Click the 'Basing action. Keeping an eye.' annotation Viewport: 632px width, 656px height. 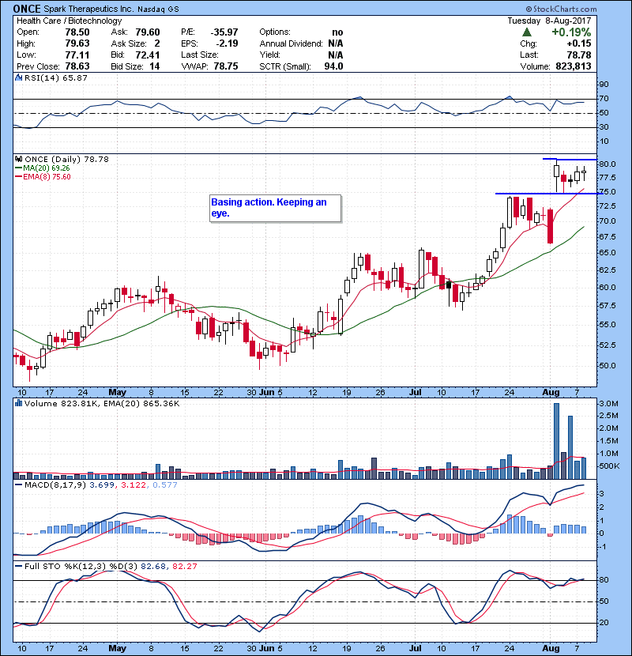(x=275, y=208)
